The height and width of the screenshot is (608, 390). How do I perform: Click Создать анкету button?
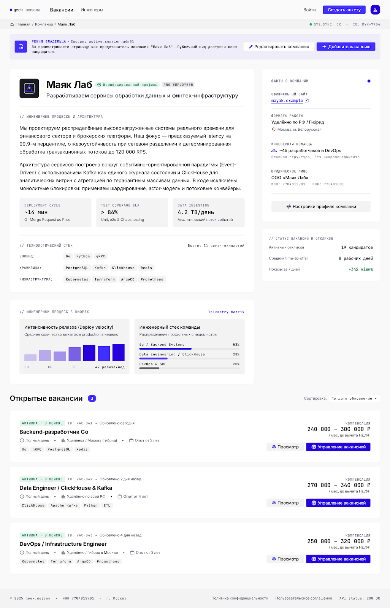pyautogui.click(x=344, y=10)
